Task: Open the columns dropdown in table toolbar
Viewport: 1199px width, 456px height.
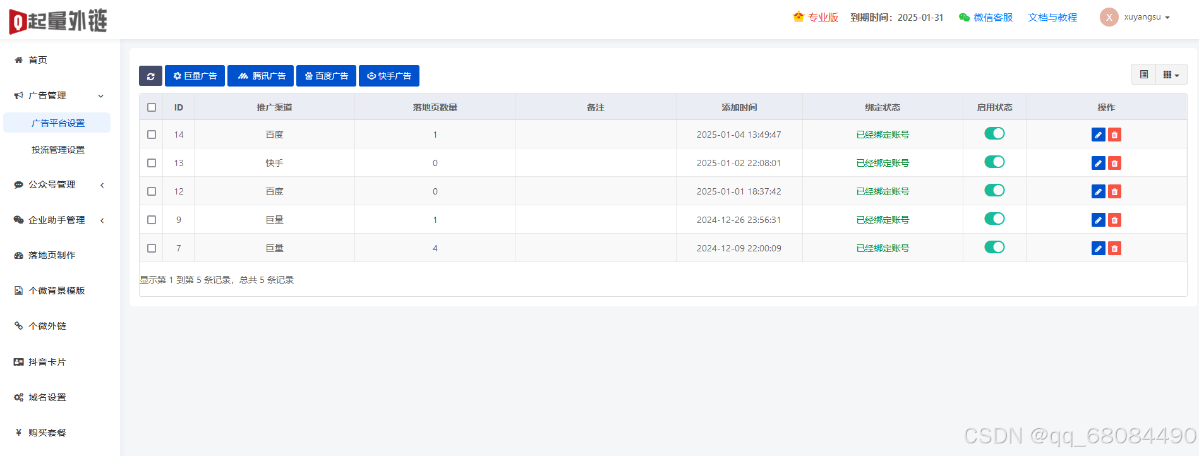Action: [x=1171, y=75]
